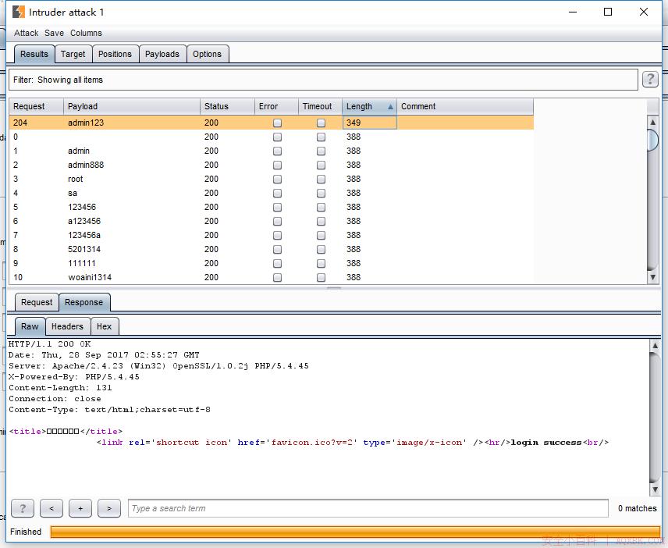Screen dimensions: 668x548
Task: Click the plus search options button
Action: point(80,508)
